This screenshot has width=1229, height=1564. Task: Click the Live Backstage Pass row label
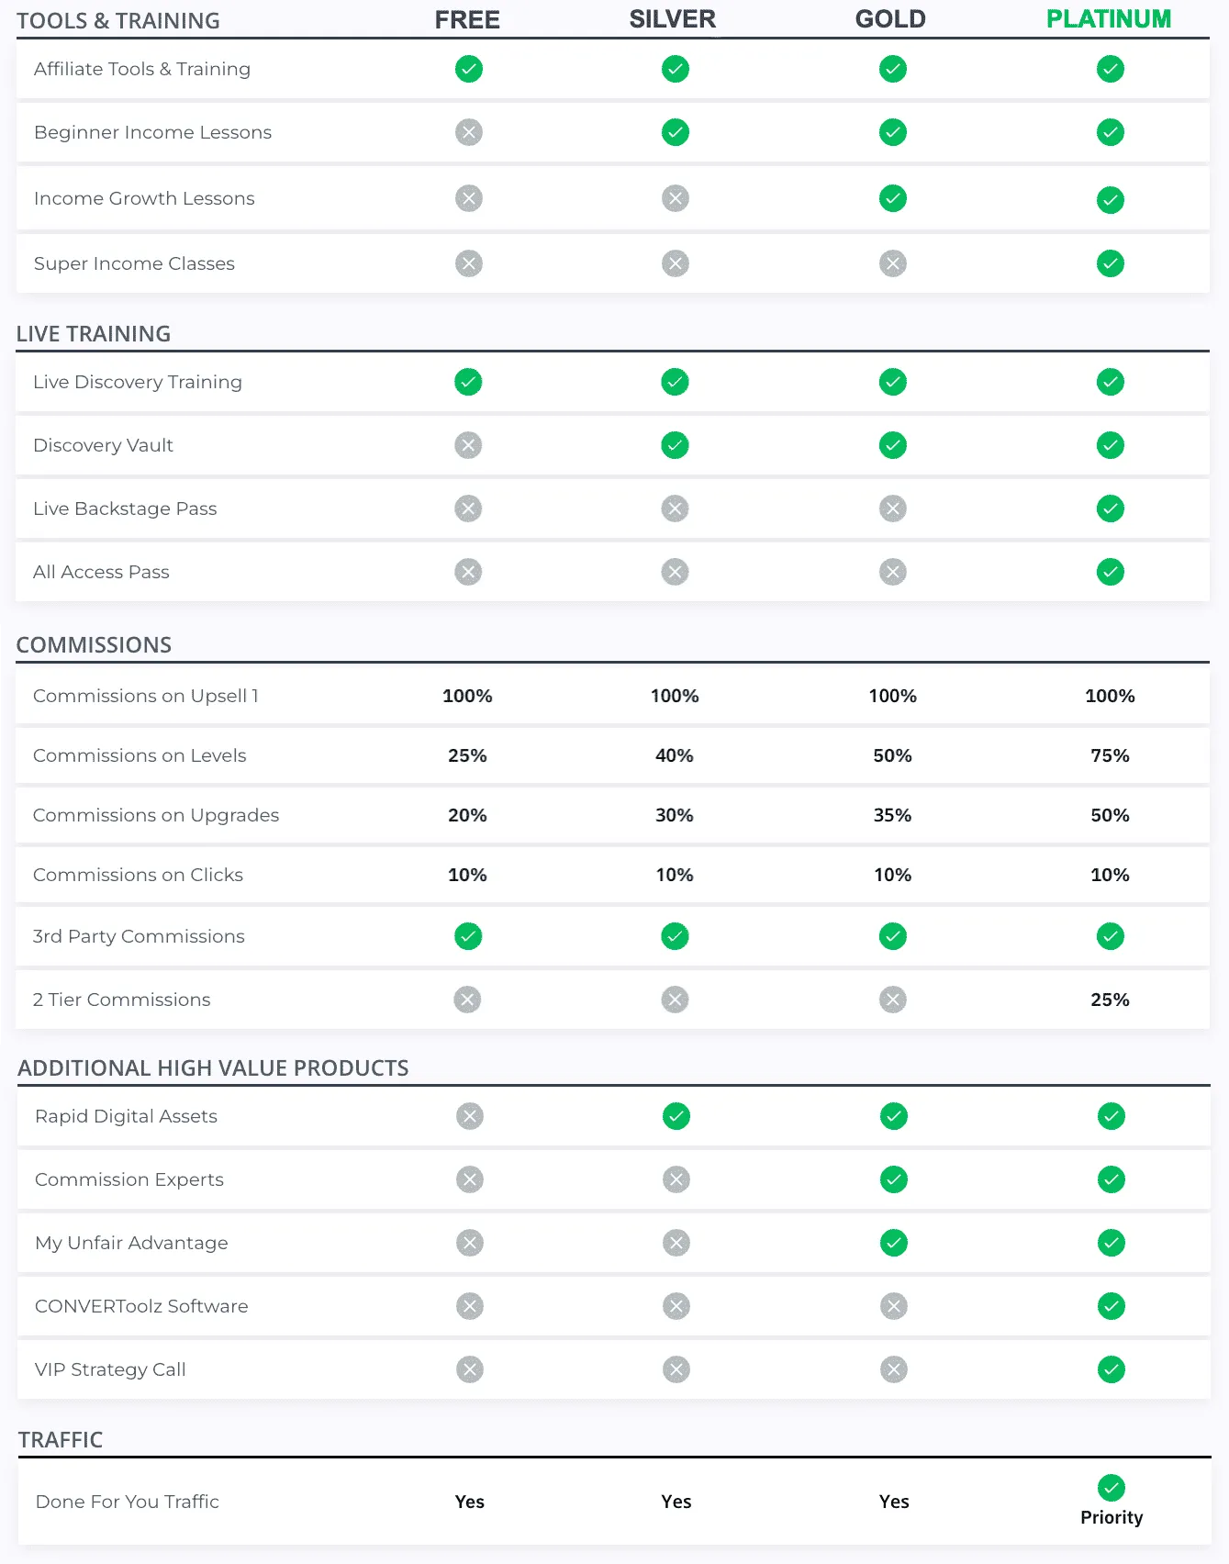[x=125, y=508]
